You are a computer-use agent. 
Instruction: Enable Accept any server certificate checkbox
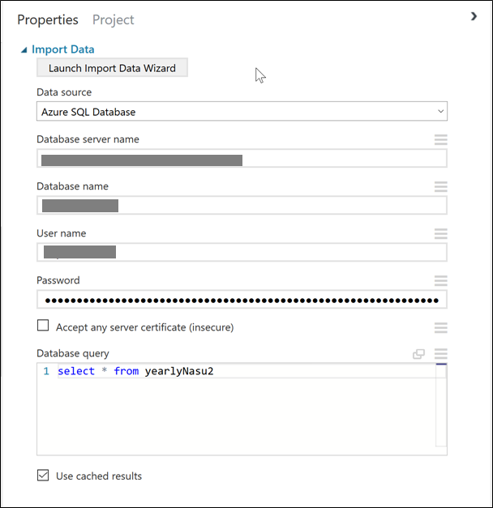(43, 327)
